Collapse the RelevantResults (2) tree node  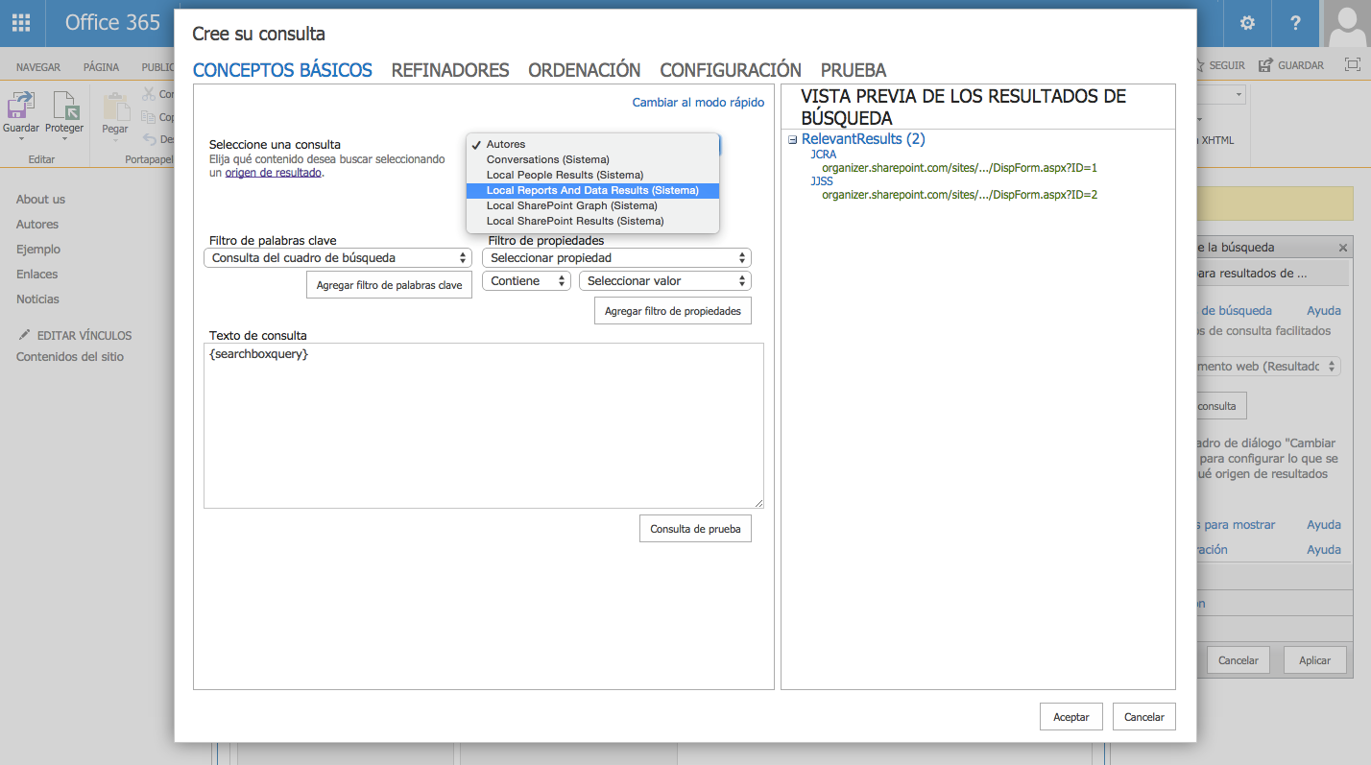(791, 139)
